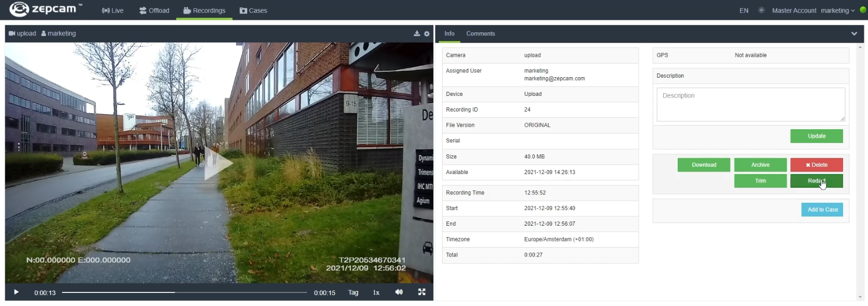Click the current time 0:00:13
Image resolution: width=868 pixels, height=306 pixels.
point(45,293)
